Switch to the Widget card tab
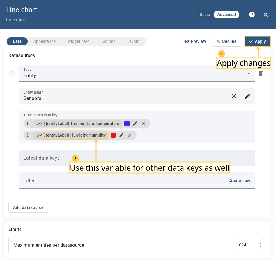The height and width of the screenshot is (261, 276). 78,41
